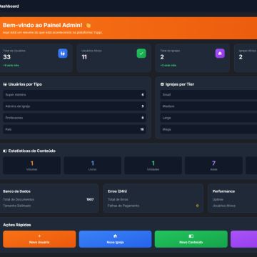Click the purple quick action button
257x257 pixels.
[x=243, y=239]
